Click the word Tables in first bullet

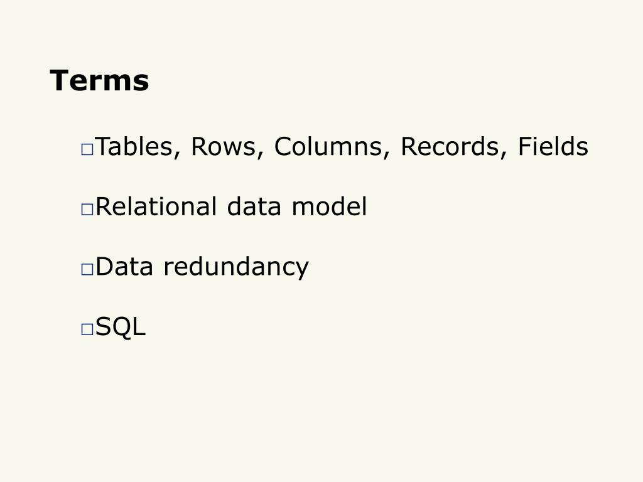click(134, 146)
